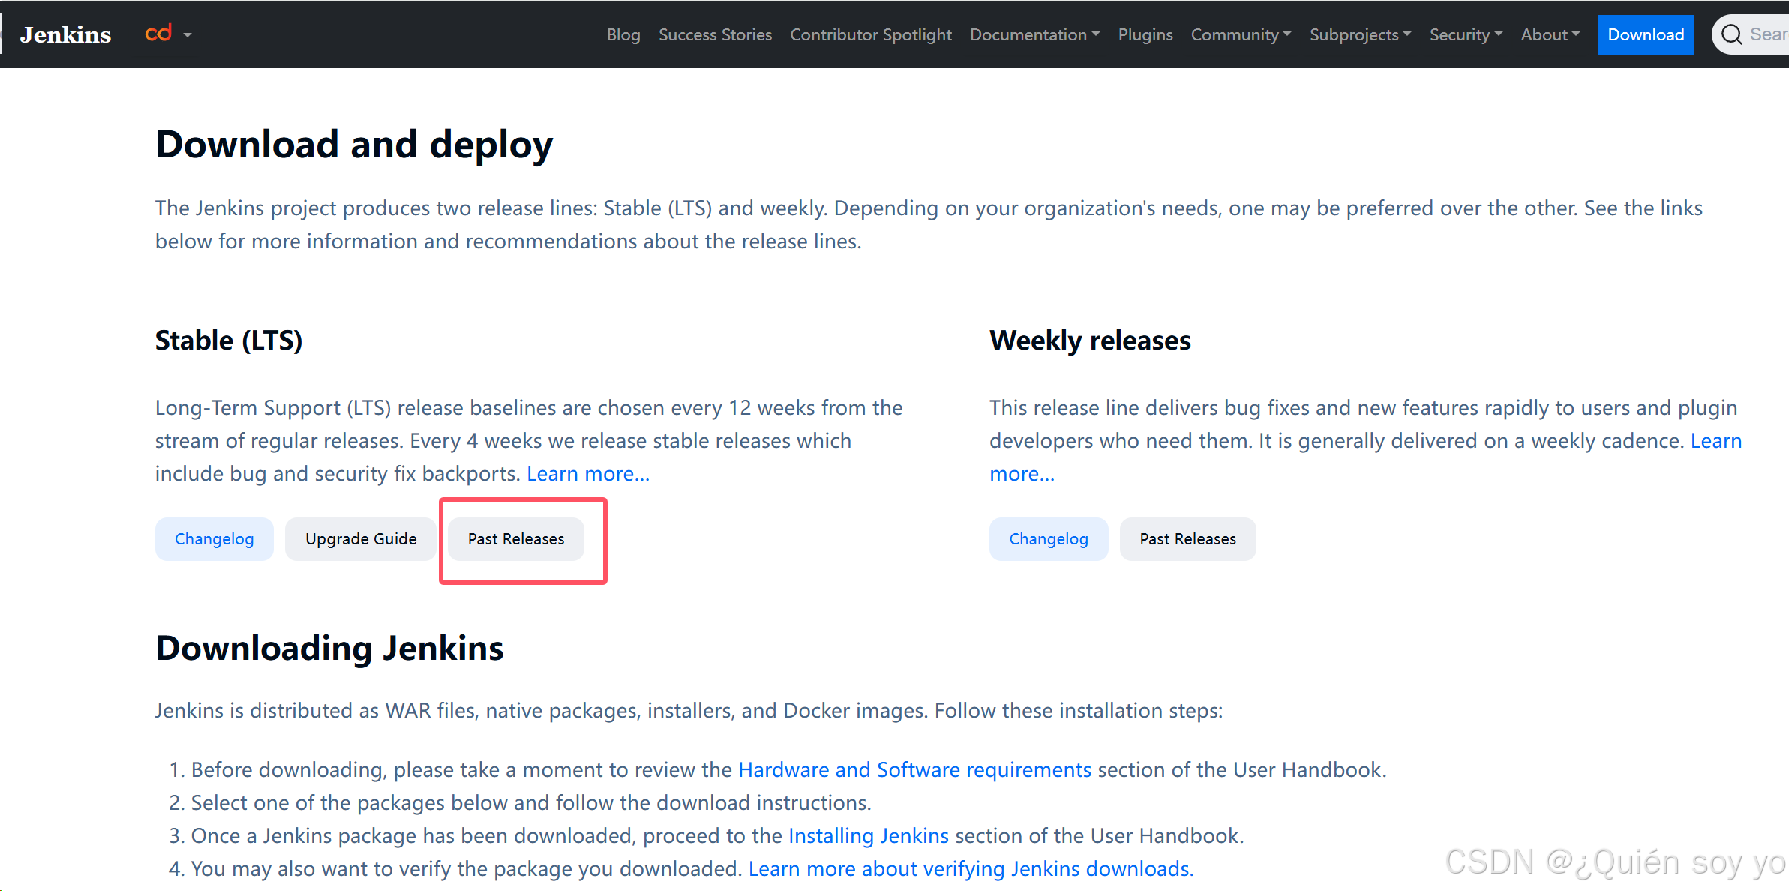Click the Jenkins logo in header
Screen dimensions: 1789x891
[x=65, y=34]
